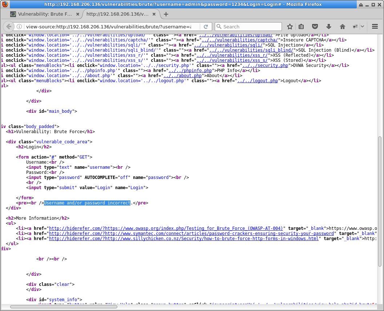Open the symantec password-crackers link
Screen dimensions: 384x311
(191, 234)
